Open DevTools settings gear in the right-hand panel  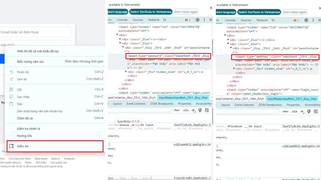pos(306,20)
